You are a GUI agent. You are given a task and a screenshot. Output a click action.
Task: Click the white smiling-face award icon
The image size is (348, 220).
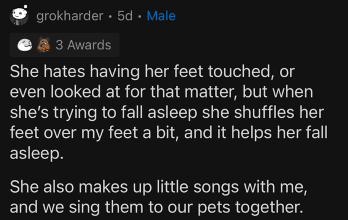pyautogui.click(x=24, y=45)
